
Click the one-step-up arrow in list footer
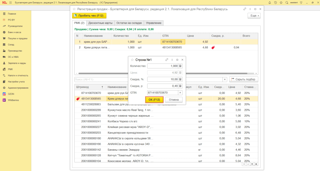(x=248, y=164)
